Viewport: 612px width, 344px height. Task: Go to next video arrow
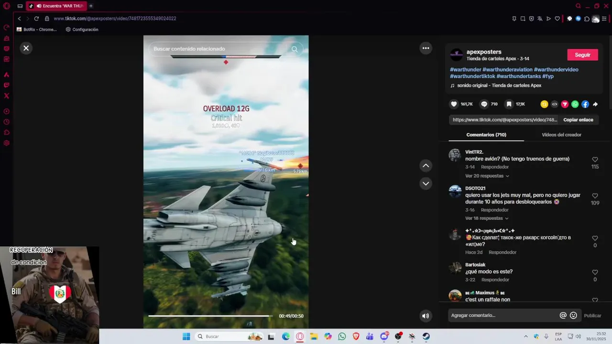coord(426,183)
